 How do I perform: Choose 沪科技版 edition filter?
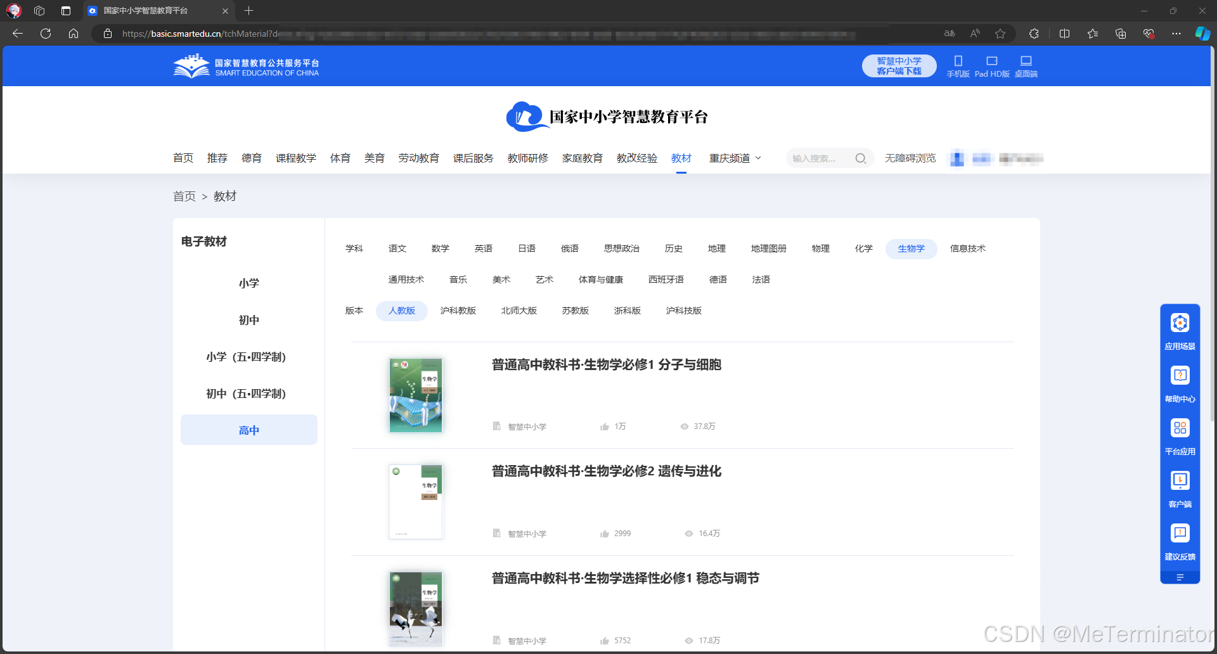[x=684, y=311]
